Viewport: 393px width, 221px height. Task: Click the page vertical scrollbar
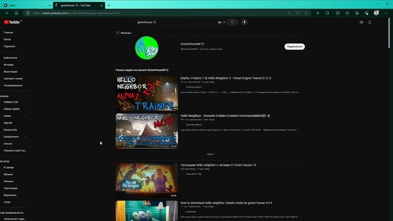(389, 33)
